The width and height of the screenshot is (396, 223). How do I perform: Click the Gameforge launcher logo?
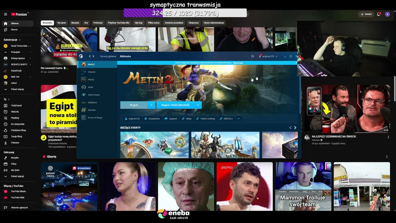coord(81,56)
